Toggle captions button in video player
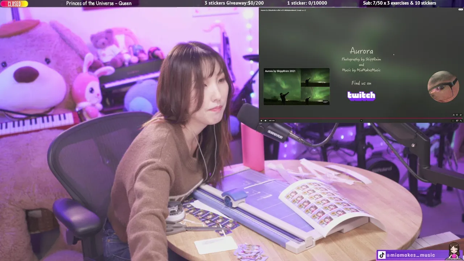This screenshot has width=464, height=261. tap(453, 120)
